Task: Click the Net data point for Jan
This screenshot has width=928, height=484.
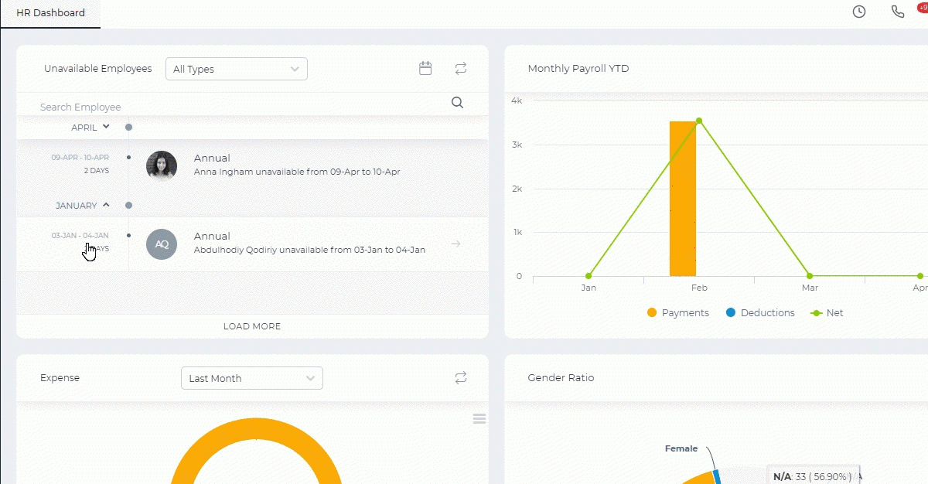Action: click(x=589, y=276)
